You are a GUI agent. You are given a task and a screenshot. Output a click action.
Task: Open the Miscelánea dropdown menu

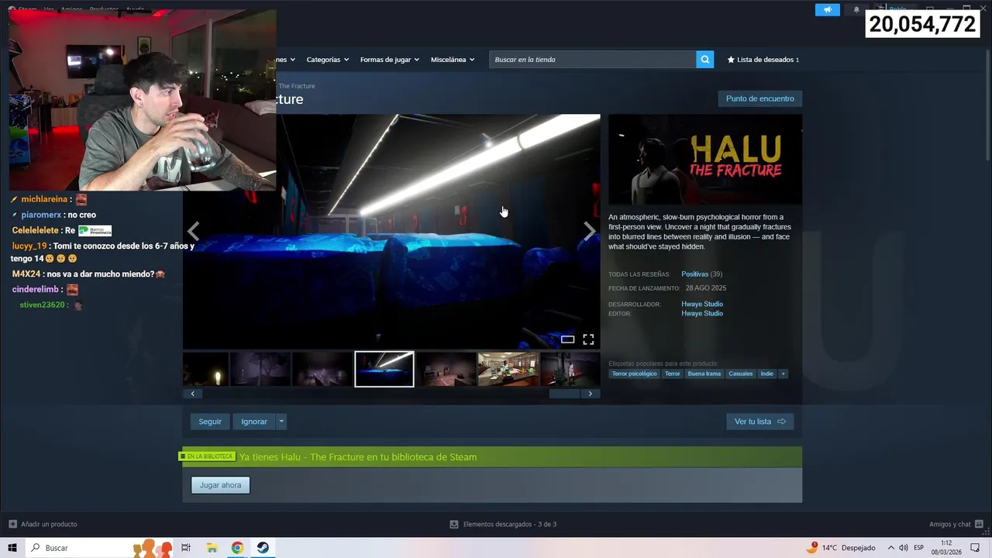pos(453,60)
